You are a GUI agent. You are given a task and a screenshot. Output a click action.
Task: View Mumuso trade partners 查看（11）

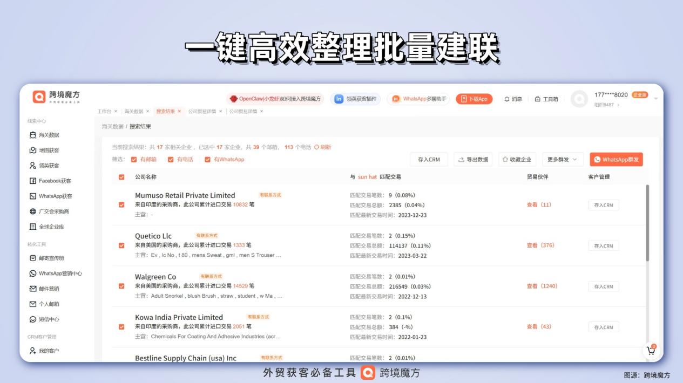(539, 205)
